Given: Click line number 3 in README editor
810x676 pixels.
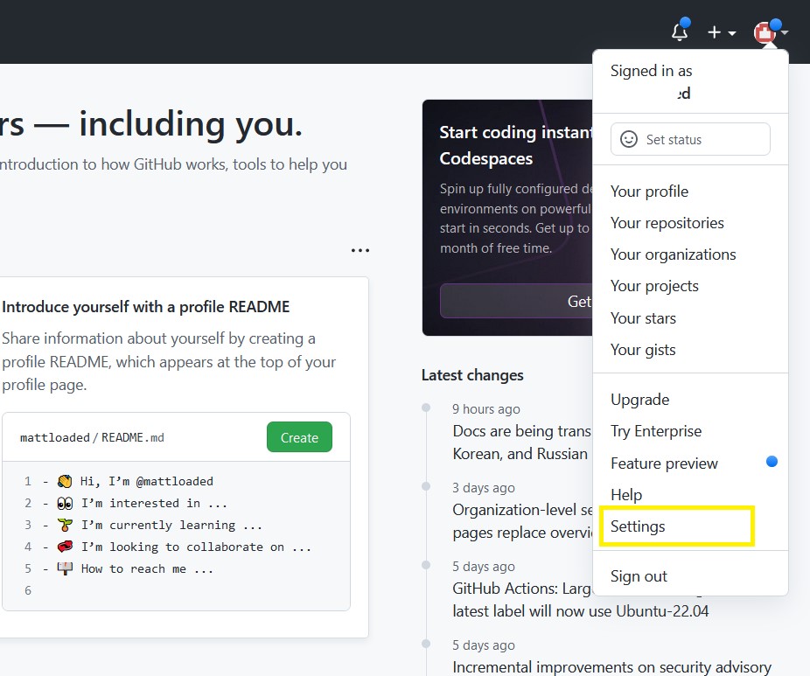Looking at the screenshot, I should pyautogui.click(x=27, y=524).
